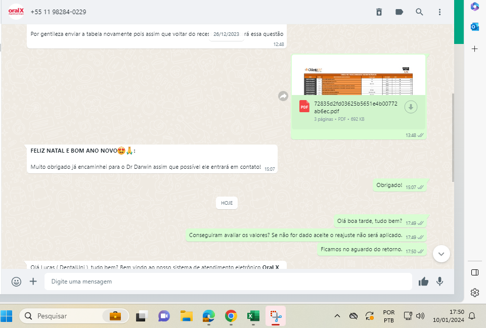Open network settings from tray

pyautogui.click(x=408, y=316)
